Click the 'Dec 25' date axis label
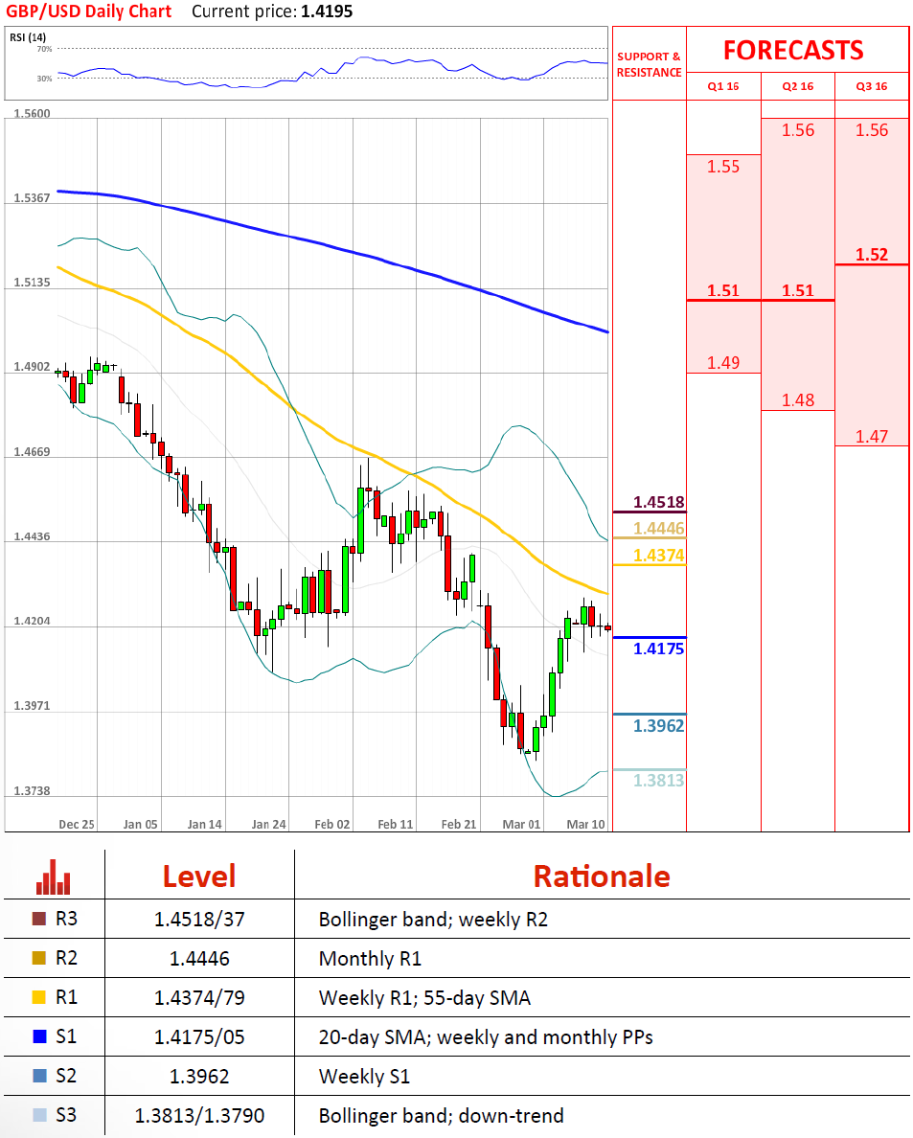Viewport: 913px width, 1138px height. [x=77, y=825]
